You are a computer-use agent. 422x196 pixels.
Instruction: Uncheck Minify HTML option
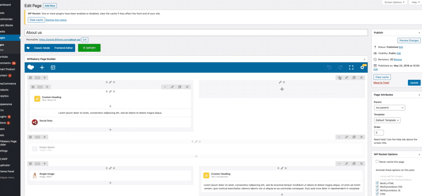click(x=377, y=183)
